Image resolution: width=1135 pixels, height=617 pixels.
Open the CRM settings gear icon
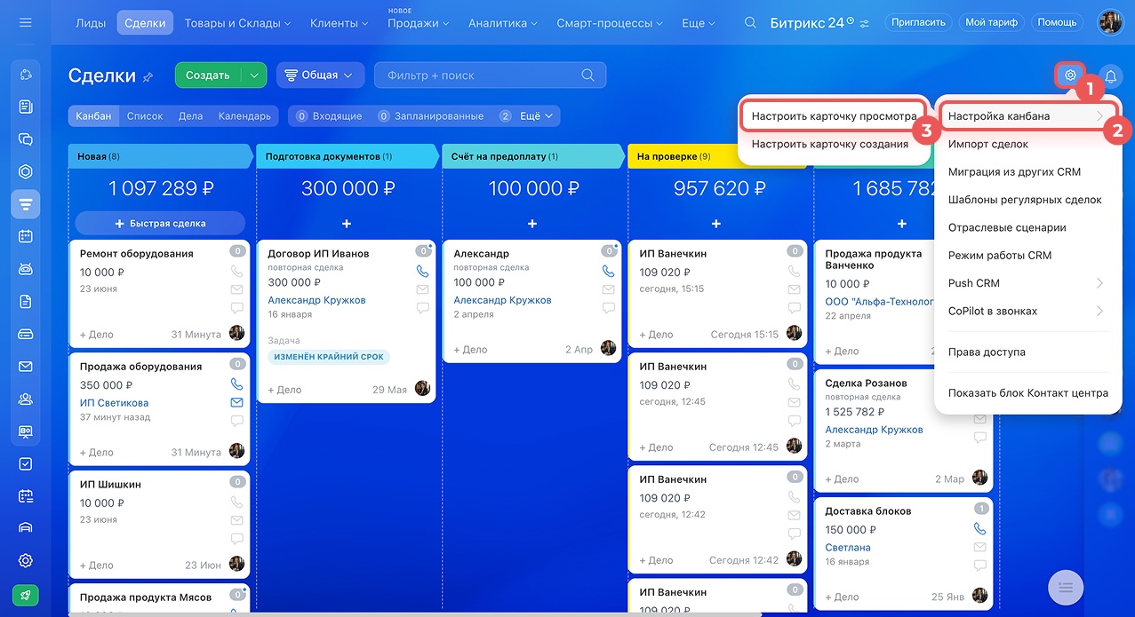coord(1070,75)
